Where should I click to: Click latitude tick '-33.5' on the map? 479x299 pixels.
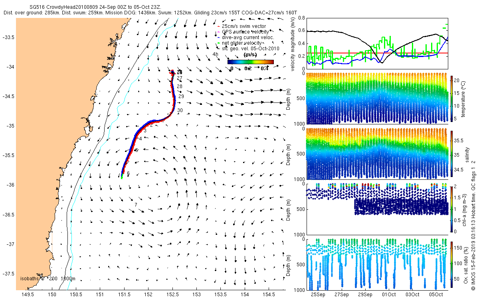[x=8, y=37]
